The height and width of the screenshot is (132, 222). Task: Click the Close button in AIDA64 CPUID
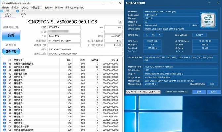[x=214, y=92]
